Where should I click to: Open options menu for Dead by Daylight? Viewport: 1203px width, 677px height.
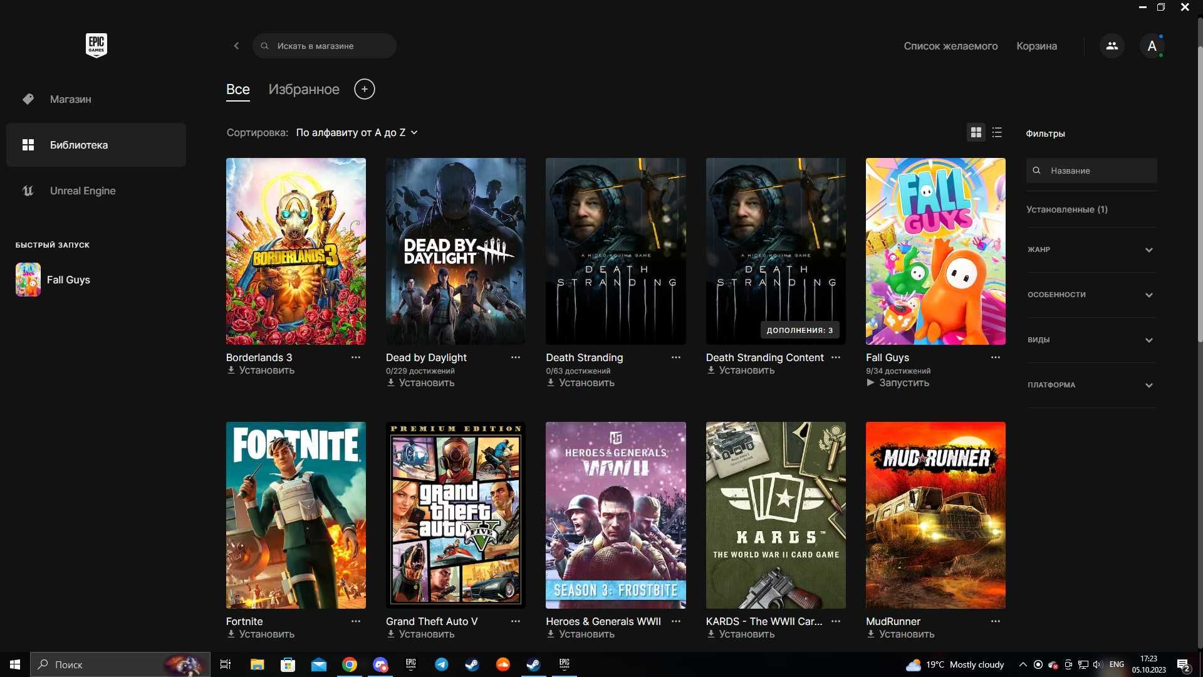[516, 357]
